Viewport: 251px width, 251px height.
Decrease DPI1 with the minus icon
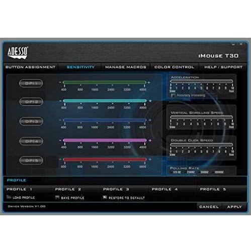60,82
